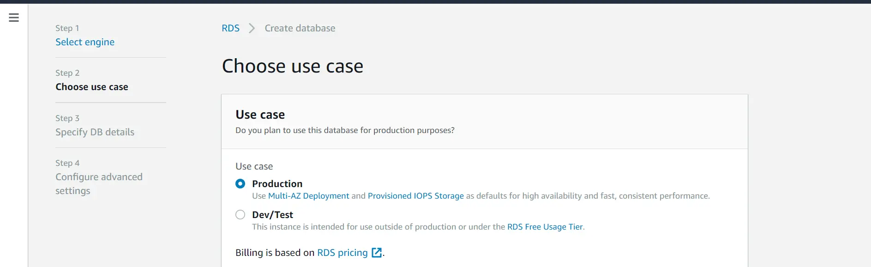Go back to the Select engine step
871x267 pixels.
coord(85,42)
